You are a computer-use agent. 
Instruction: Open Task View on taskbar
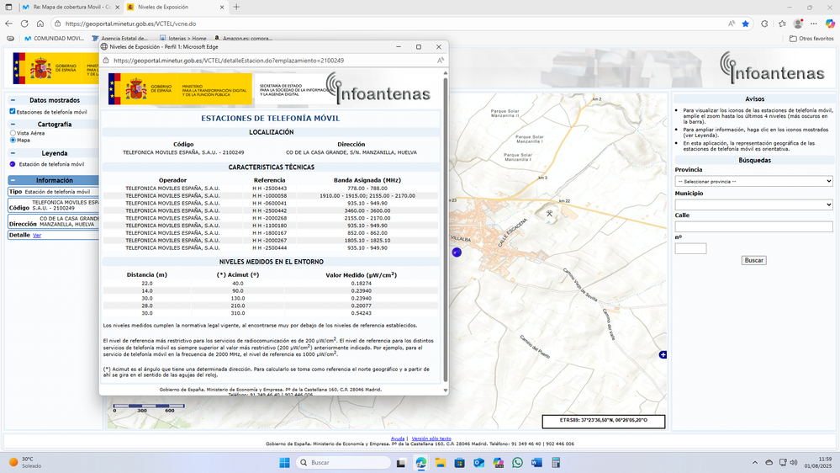pyautogui.click(x=401, y=462)
